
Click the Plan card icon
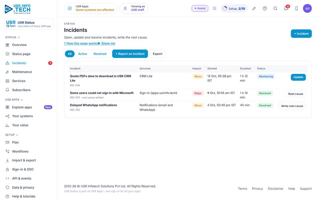pos(7,142)
